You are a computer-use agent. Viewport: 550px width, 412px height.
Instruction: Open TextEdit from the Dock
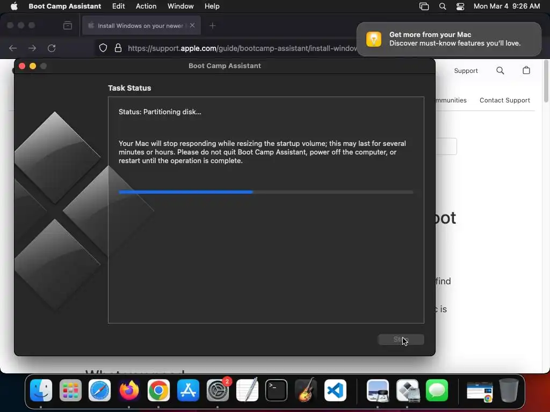click(247, 391)
